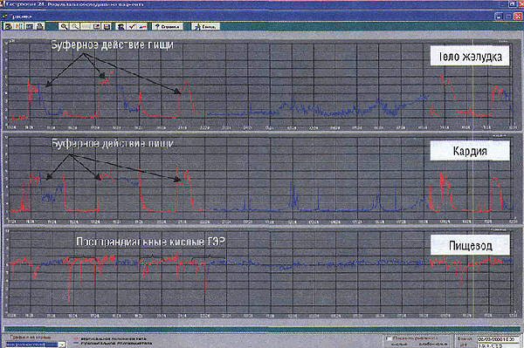Click the Пищевод chart label
This screenshot has width=524, height=348.
click(x=470, y=245)
